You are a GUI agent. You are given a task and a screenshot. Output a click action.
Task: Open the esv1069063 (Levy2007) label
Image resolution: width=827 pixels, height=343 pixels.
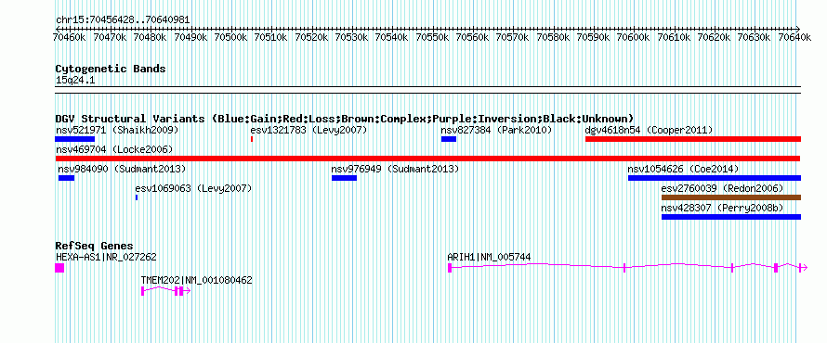193,188
